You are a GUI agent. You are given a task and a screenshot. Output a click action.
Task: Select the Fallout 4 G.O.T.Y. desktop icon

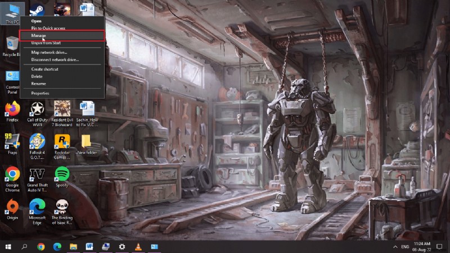[x=37, y=141]
